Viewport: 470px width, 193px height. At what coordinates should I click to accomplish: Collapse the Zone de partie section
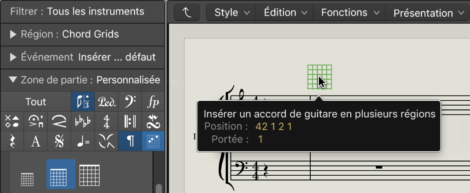point(13,80)
